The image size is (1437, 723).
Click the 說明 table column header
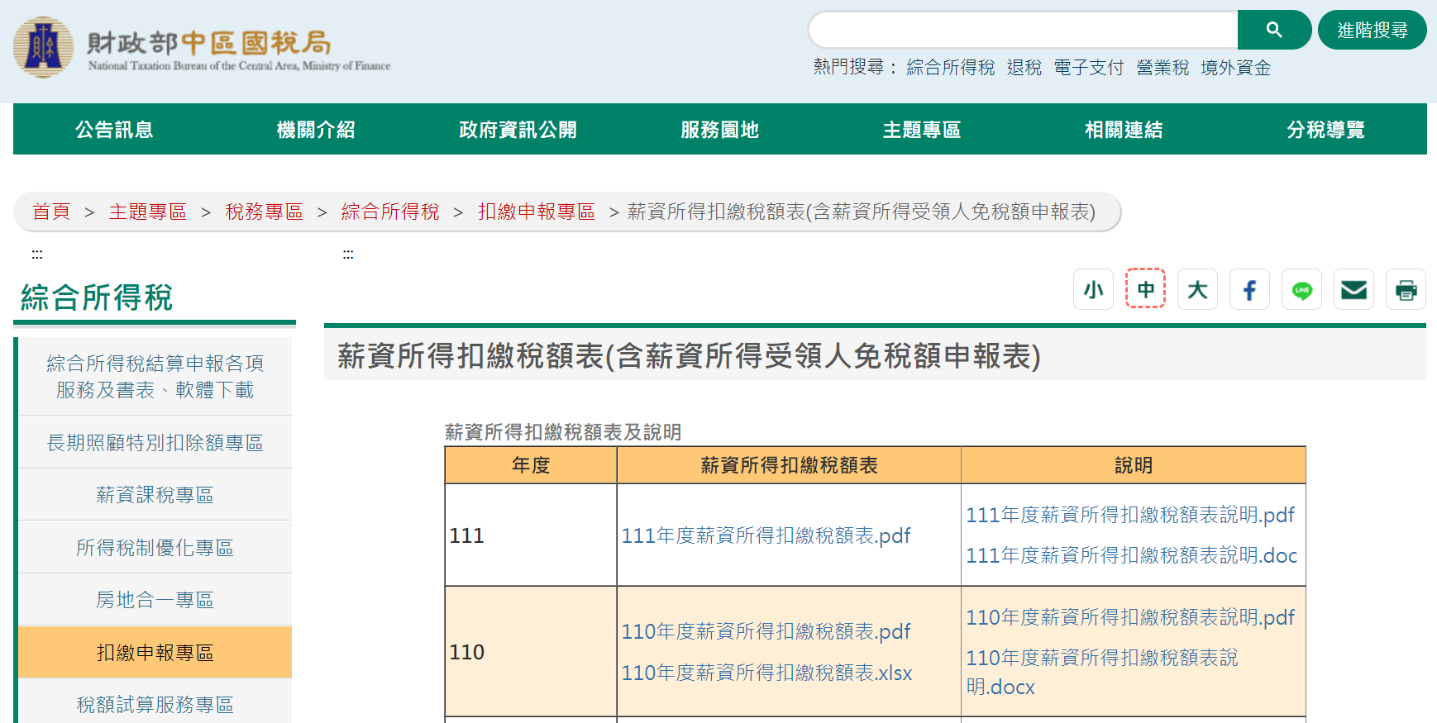1134,465
